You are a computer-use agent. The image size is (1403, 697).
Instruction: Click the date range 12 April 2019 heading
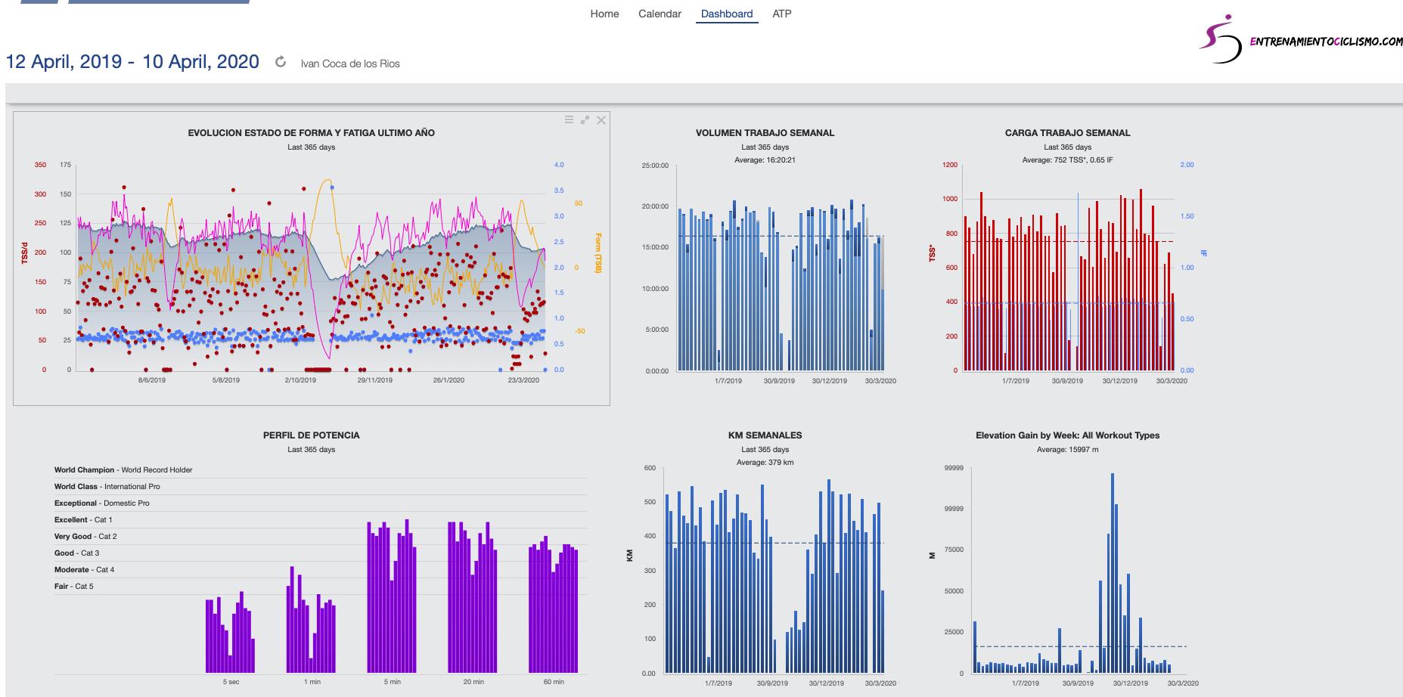point(132,62)
